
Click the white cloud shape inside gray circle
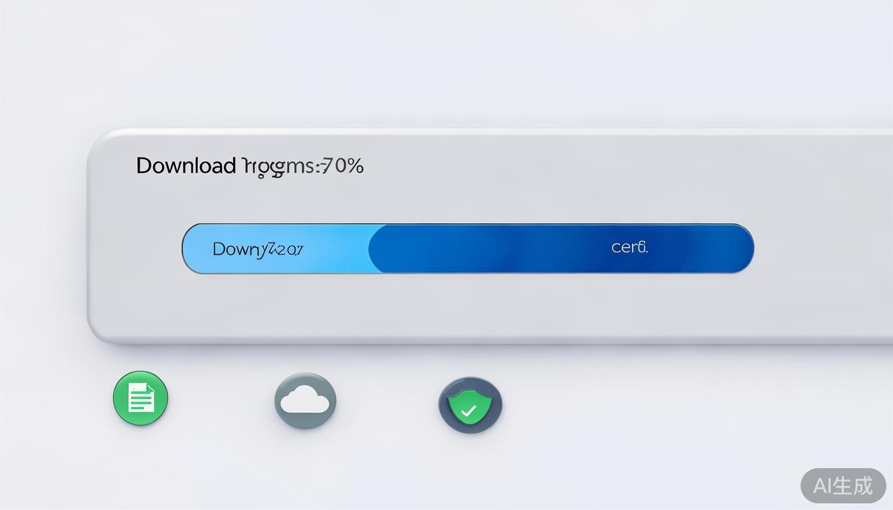(305, 400)
